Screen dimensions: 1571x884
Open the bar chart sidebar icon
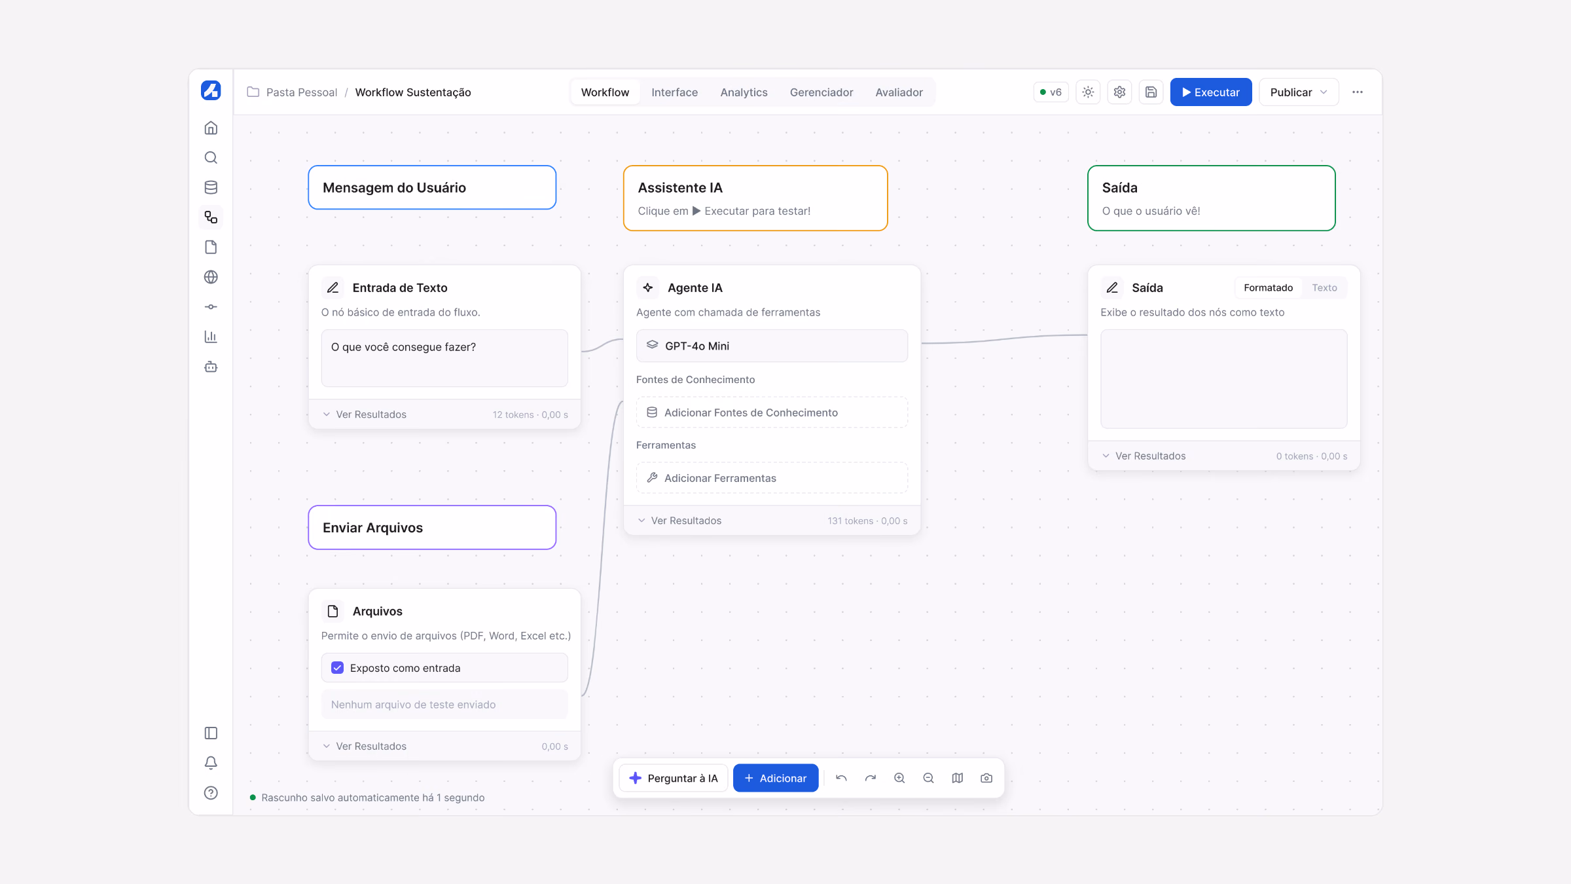(x=211, y=337)
